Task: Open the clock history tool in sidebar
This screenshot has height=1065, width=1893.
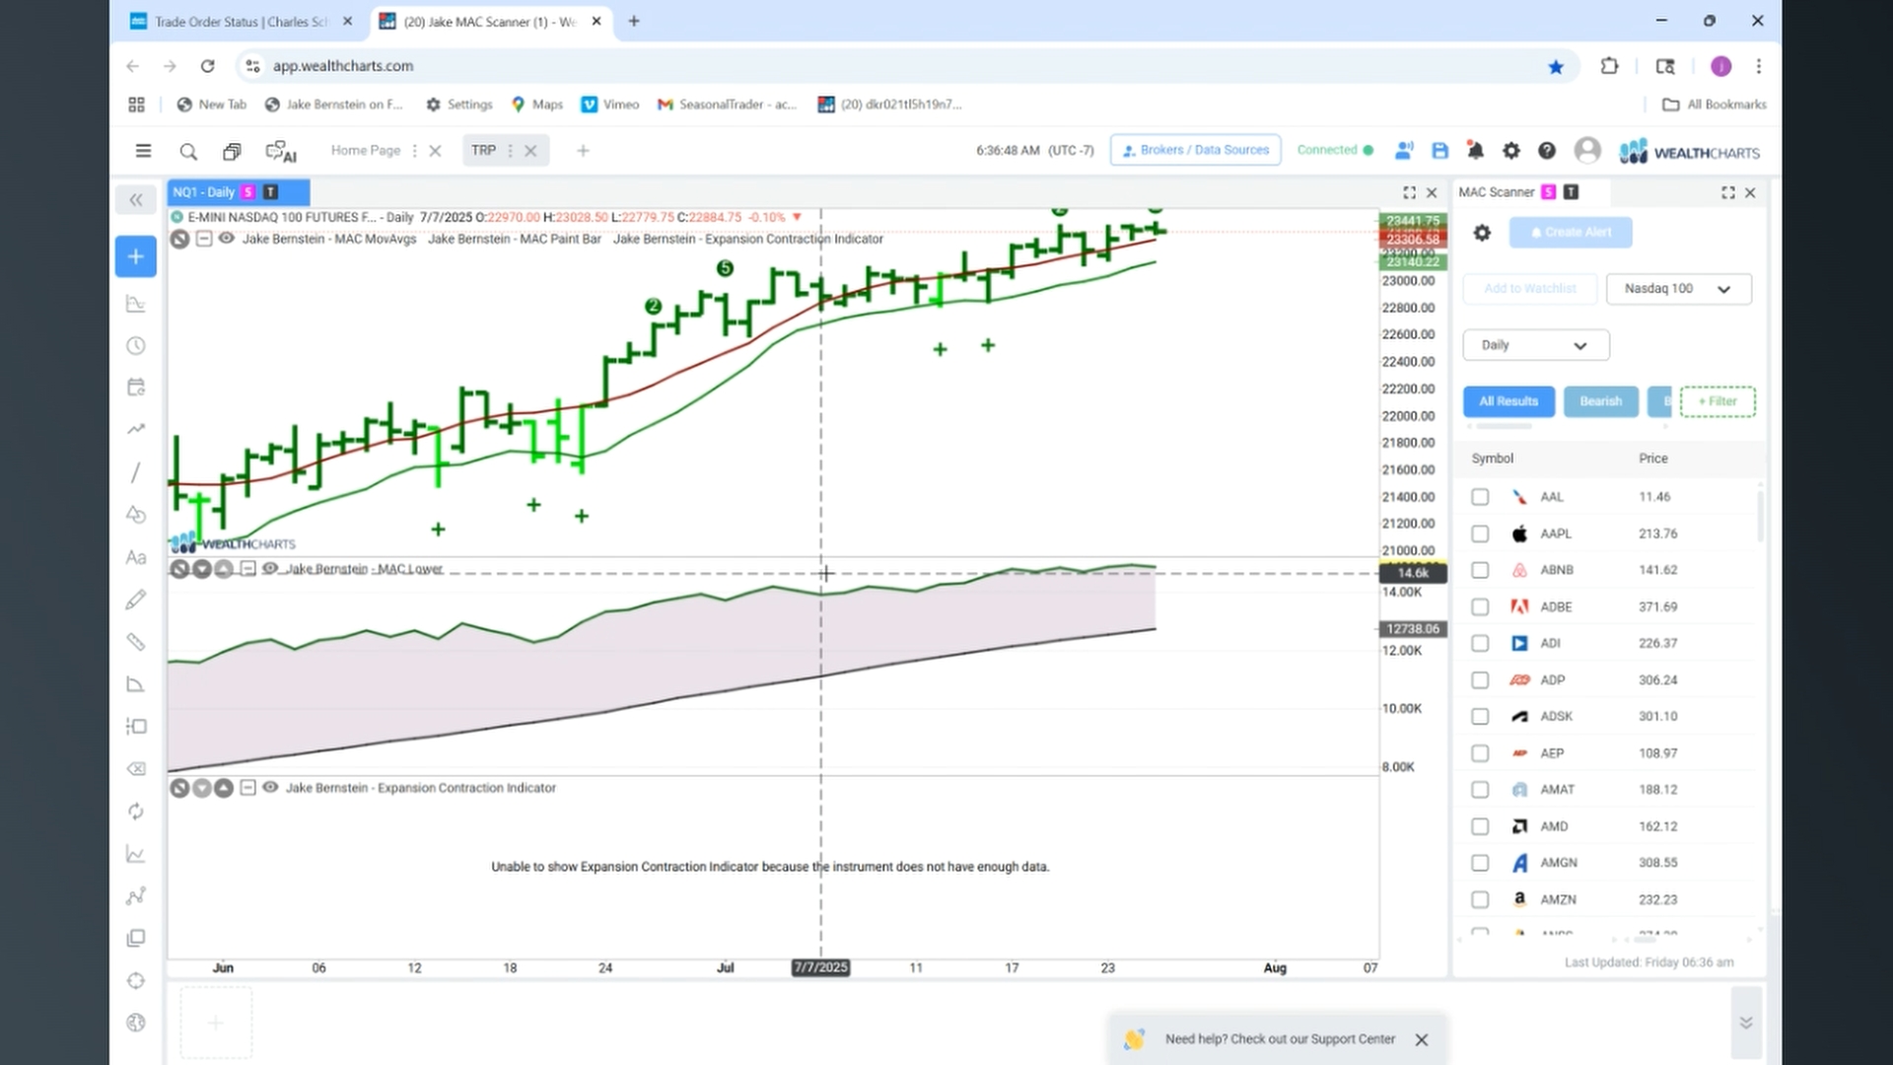Action: (136, 346)
